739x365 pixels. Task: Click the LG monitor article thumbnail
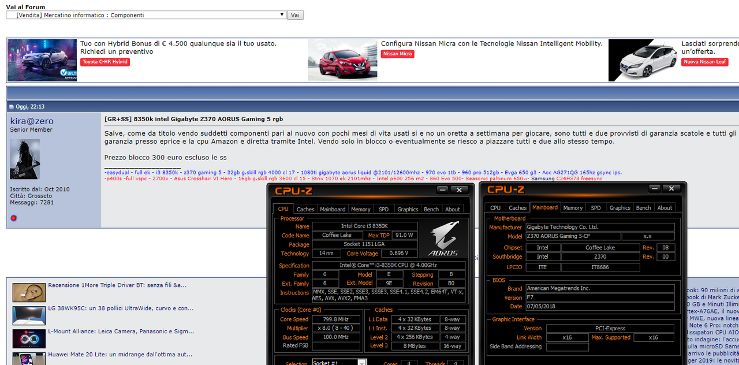(x=29, y=315)
